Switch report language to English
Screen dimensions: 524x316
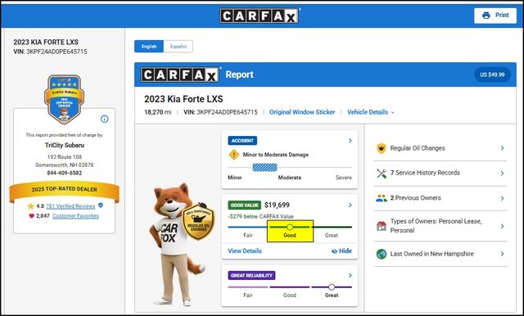149,47
